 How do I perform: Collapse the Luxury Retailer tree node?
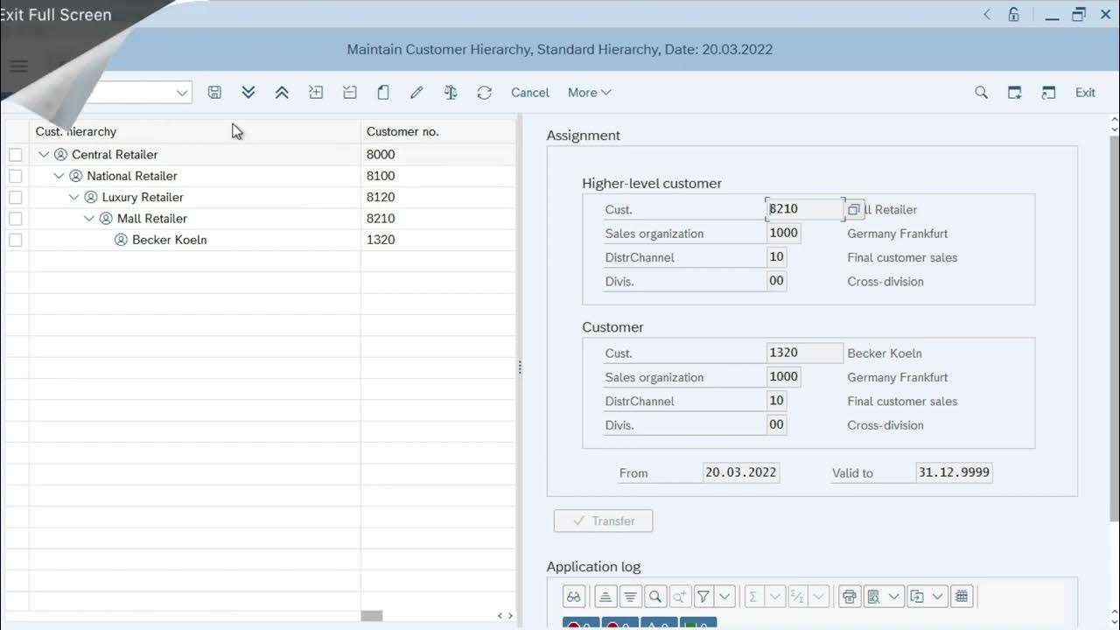coord(73,197)
